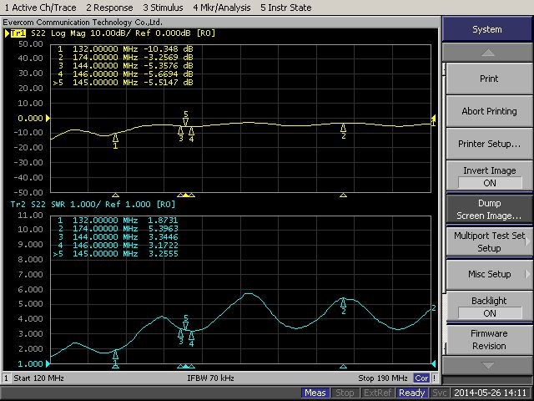Open the Active Ch/Trace menu

[x=41, y=8]
